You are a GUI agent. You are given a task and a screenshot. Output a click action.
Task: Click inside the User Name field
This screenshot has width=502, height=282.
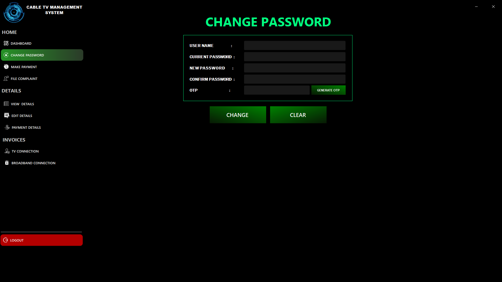click(x=294, y=45)
